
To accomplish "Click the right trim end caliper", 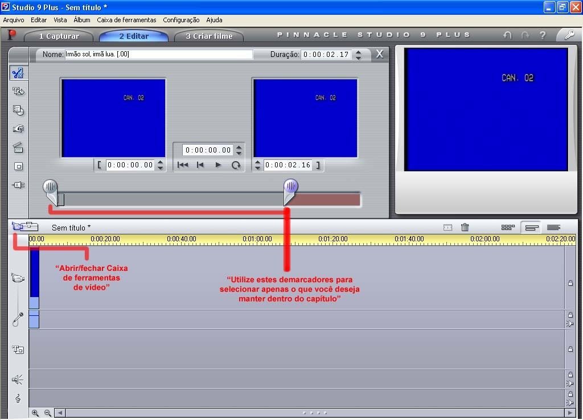I will coord(290,191).
